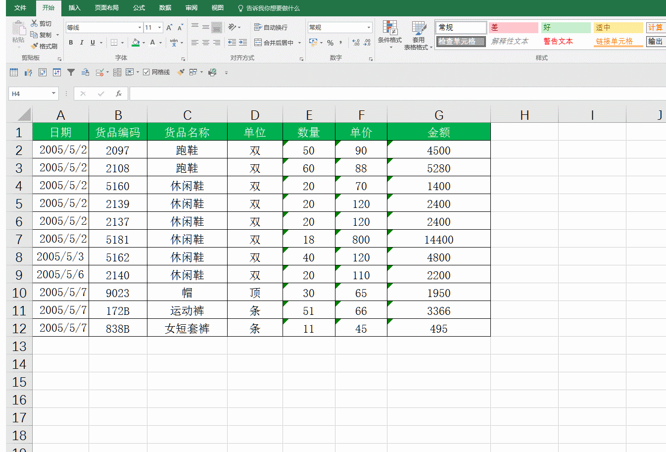The width and height of the screenshot is (666, 452).
Task: Click the 合并后居中 merge and center button
Action: [275, 43]
